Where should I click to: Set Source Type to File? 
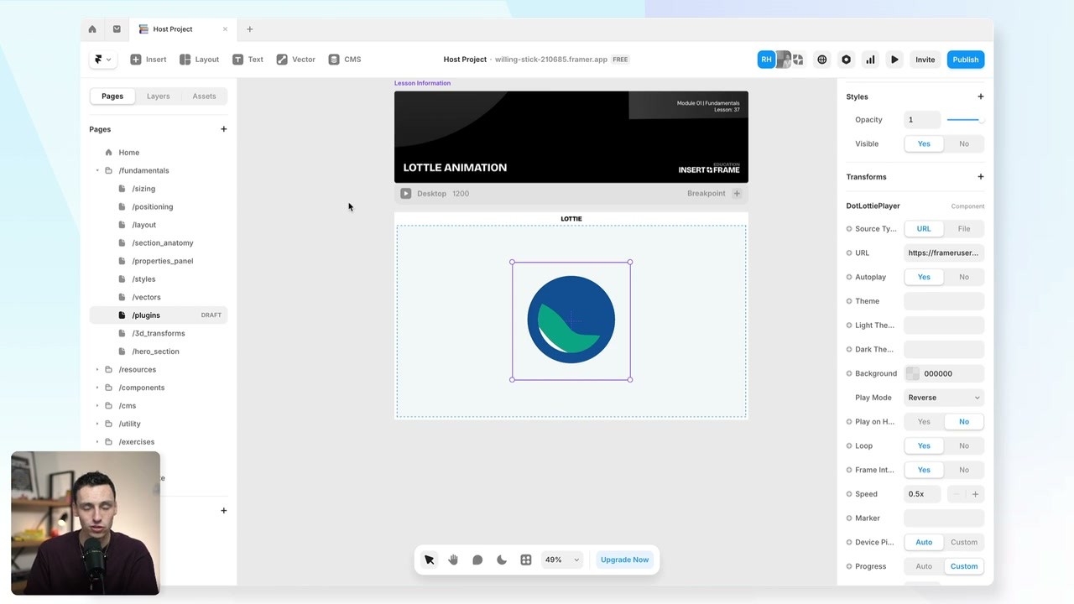click(964, 229)
